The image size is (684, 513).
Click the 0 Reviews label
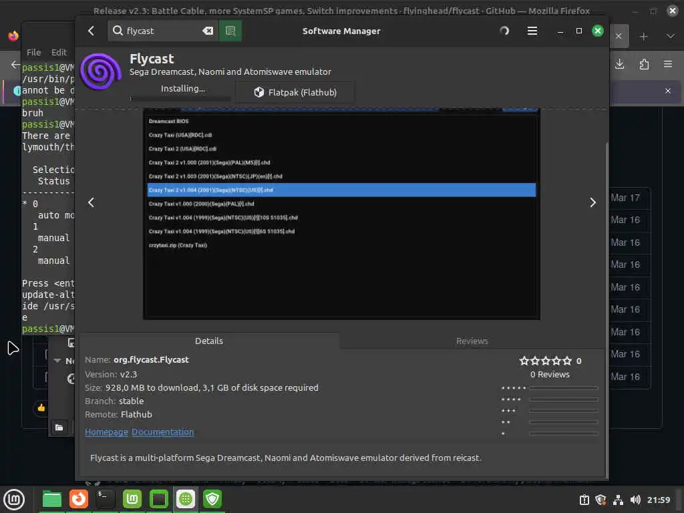point(550,375)
